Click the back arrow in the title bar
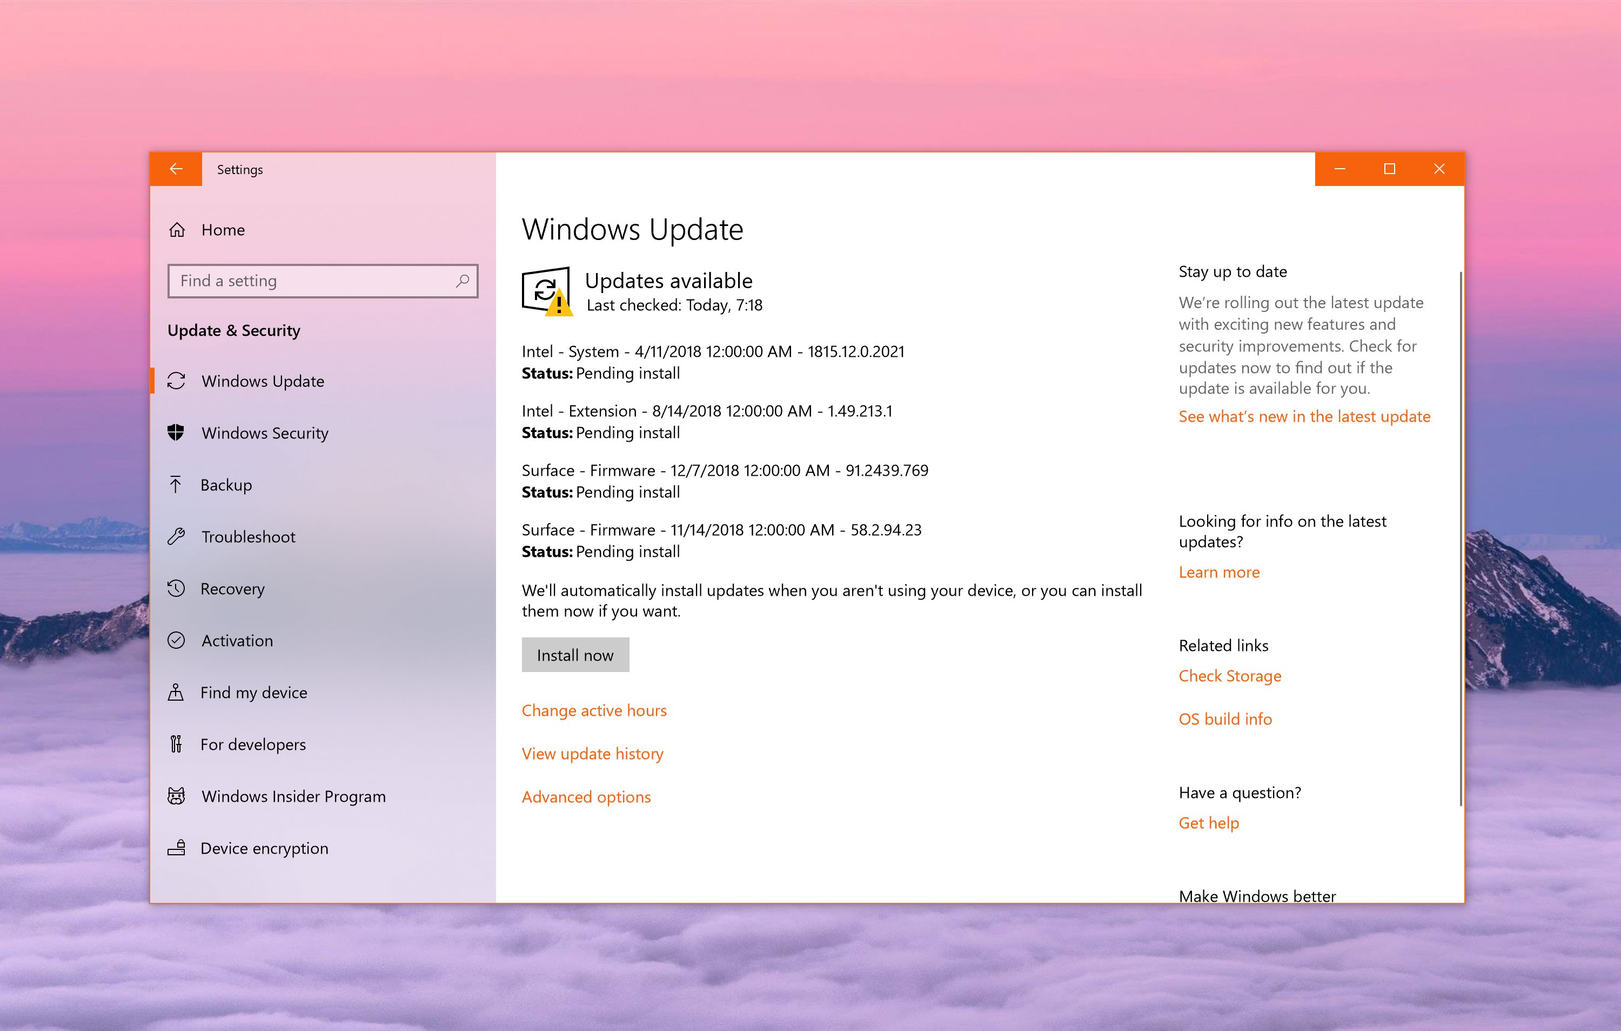The image size is (1621, 1031). click(176, 169)
